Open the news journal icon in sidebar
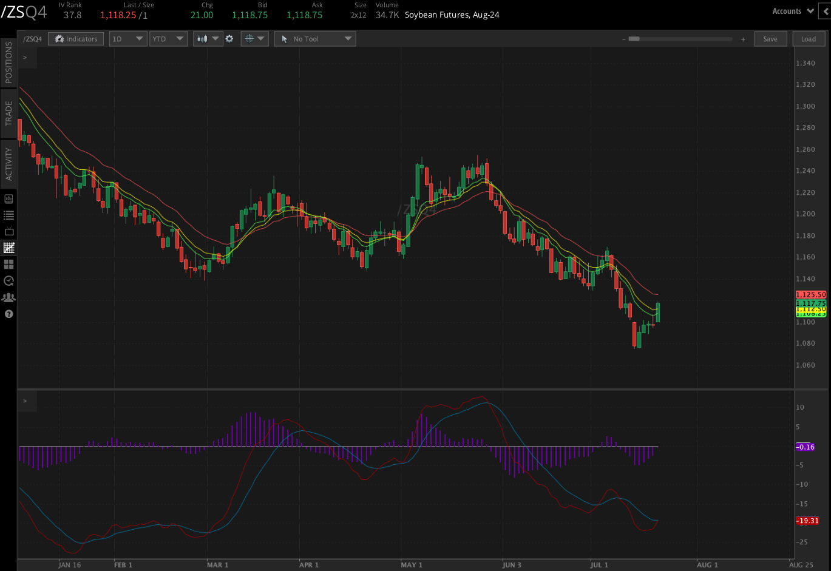The height and width of the screenshot is (571, 831). click(x=8, y=198)
